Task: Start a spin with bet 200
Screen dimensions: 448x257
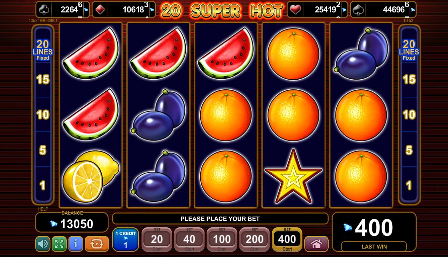Action: point(255,239)
